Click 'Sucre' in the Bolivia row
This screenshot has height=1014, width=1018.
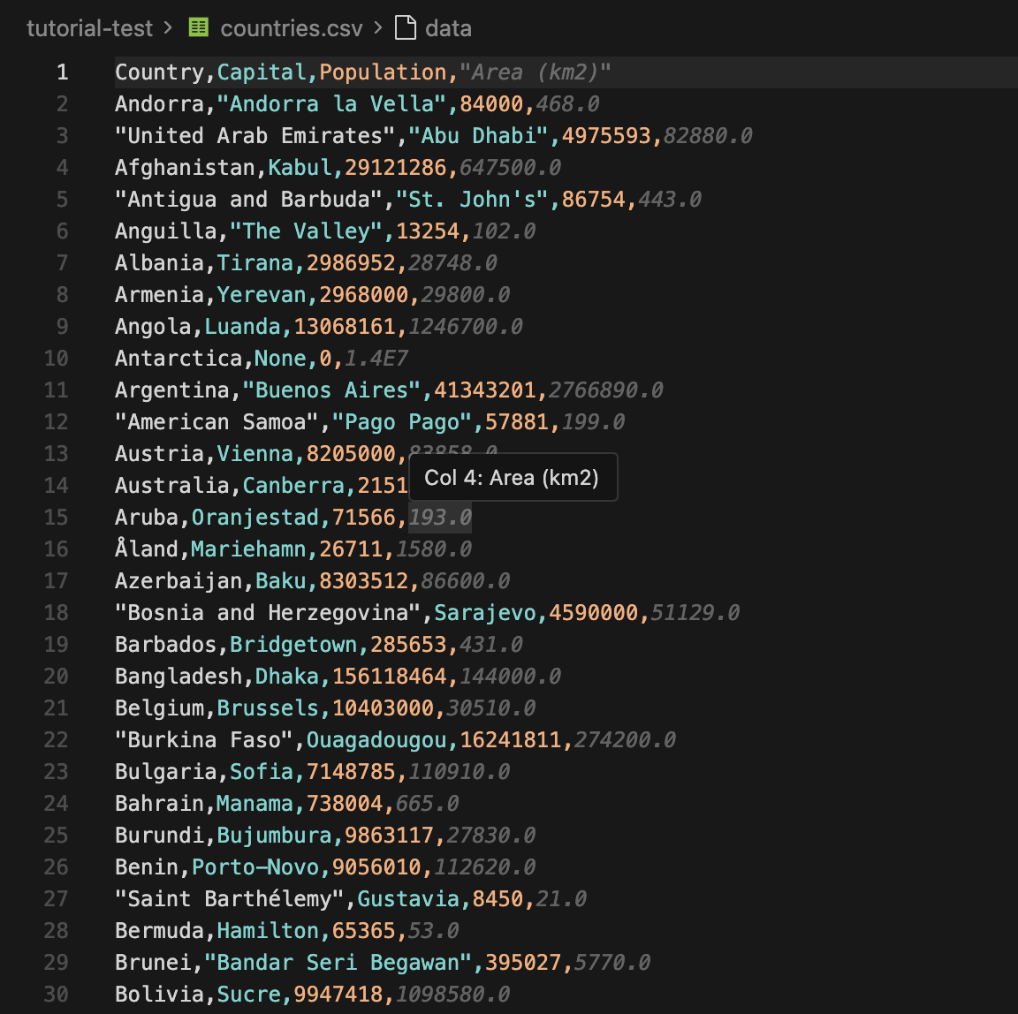pos(248,994)
